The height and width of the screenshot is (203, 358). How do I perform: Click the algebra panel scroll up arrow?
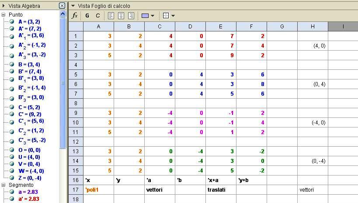pos(63,14)
